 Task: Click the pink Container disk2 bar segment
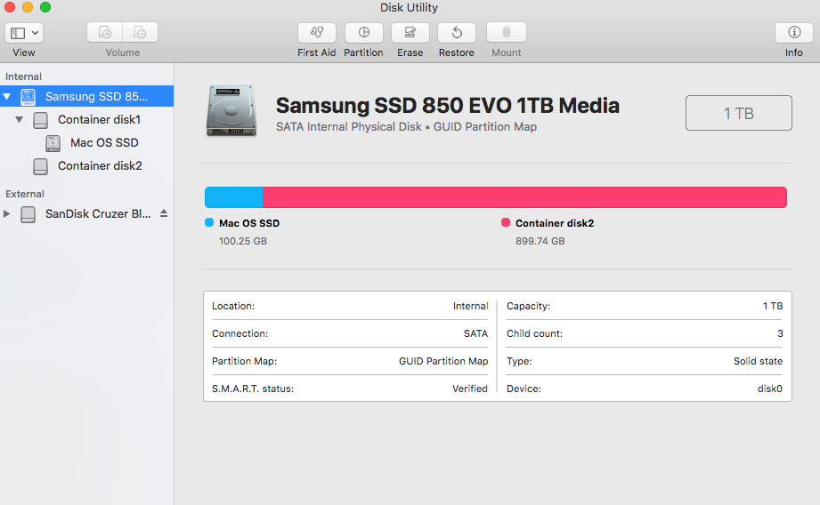(x=524, y=197)
